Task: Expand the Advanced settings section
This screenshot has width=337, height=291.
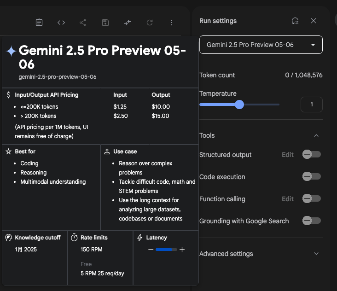Action: tap(316, 254)
